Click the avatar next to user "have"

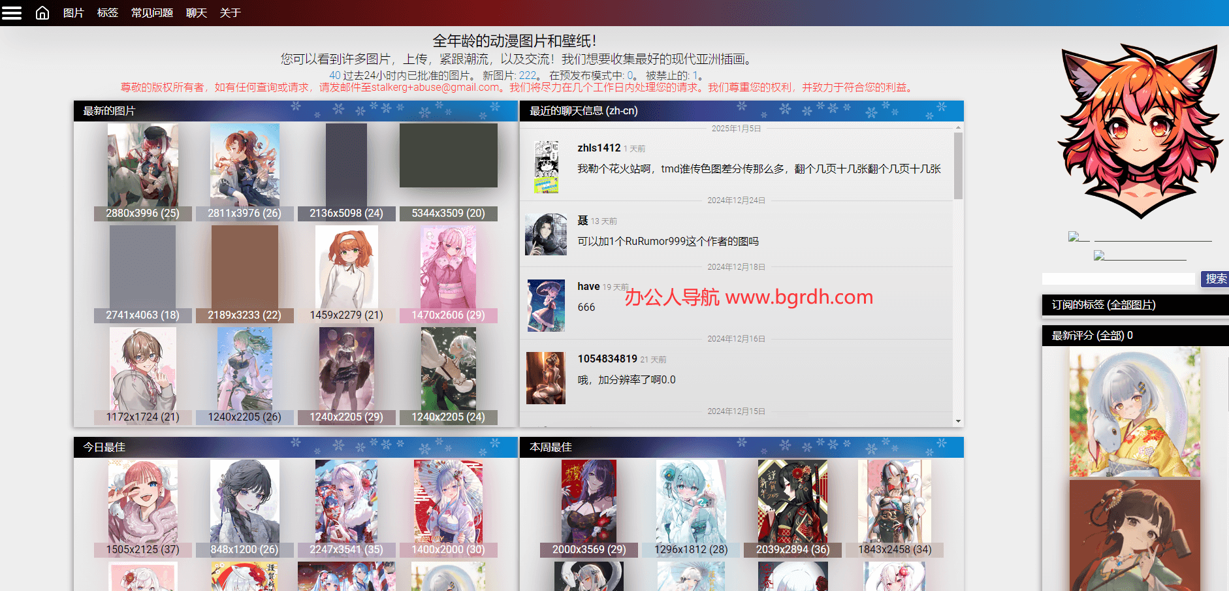[545, 305]
